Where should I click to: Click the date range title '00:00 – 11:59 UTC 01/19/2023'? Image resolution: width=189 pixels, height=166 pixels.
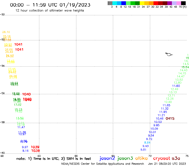[x=50, y=5]
